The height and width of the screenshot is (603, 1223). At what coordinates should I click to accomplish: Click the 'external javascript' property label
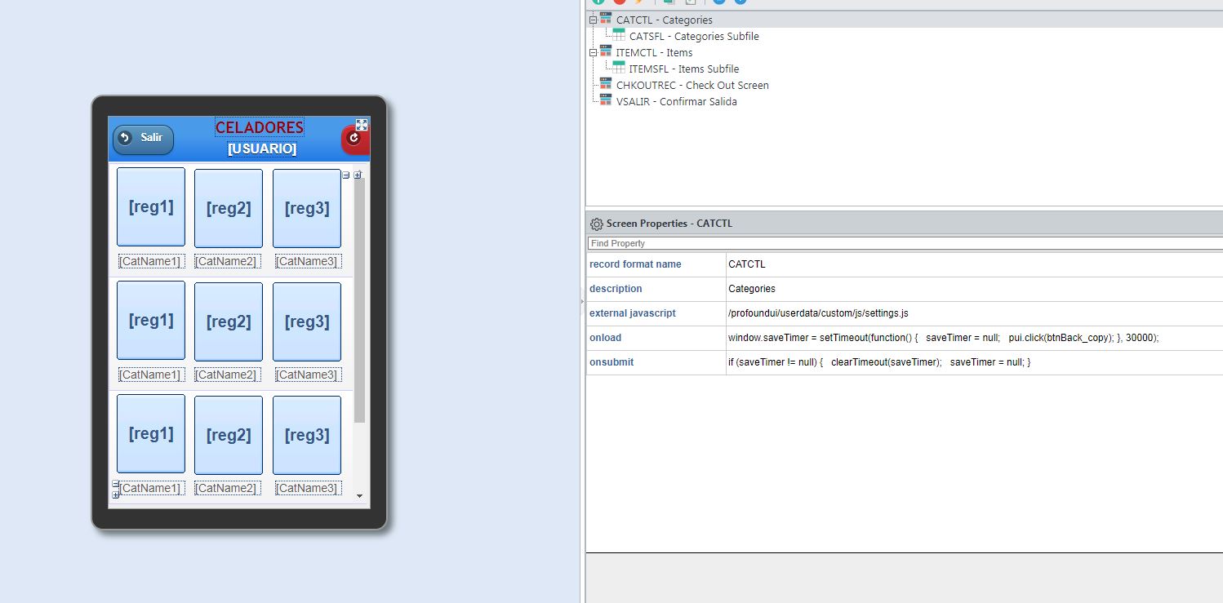coord(633,313)
